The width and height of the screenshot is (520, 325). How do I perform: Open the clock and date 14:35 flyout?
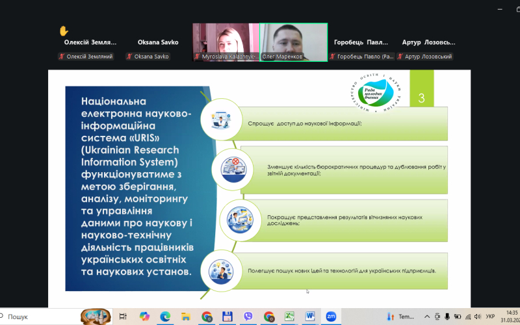(x=511, y=317)
